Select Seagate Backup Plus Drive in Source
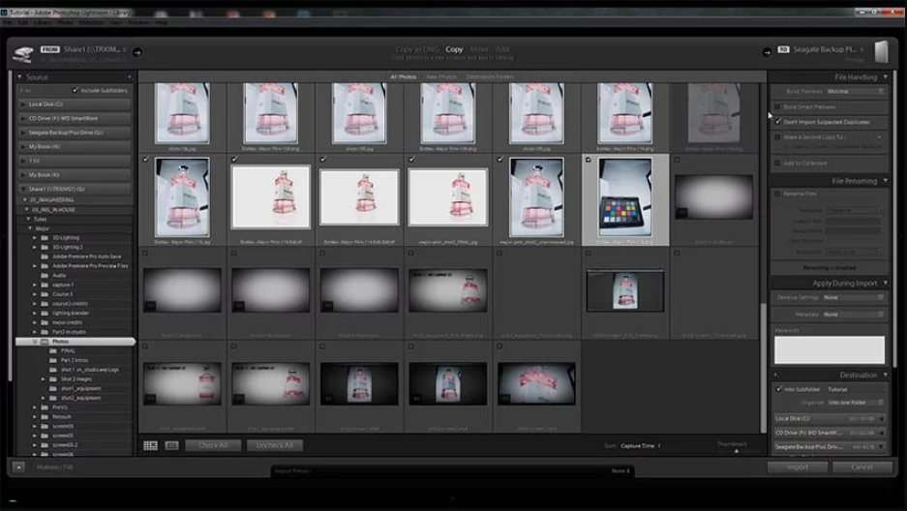 pyautogui.click(x=76, y=133)
